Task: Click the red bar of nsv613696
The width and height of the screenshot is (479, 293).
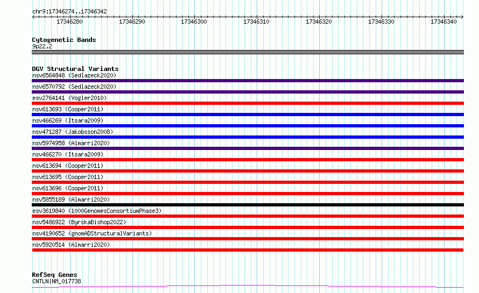Action: click(x=248, y=194)
